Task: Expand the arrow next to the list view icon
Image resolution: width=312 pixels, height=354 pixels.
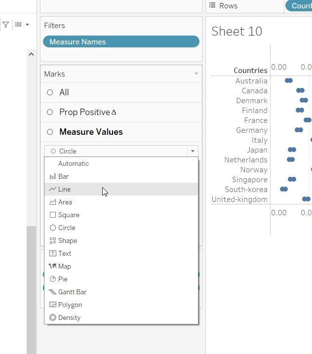Action: coord(27,25)
